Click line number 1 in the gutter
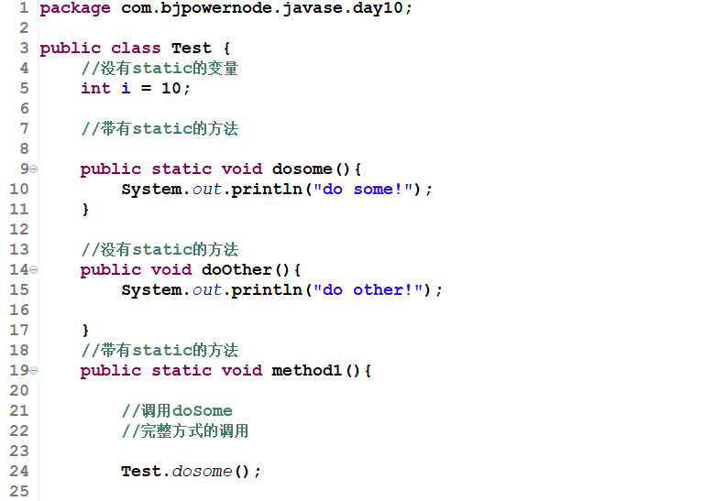Image resolution: width=726 pixels, height=501 pixels. [x=24, y=8]
